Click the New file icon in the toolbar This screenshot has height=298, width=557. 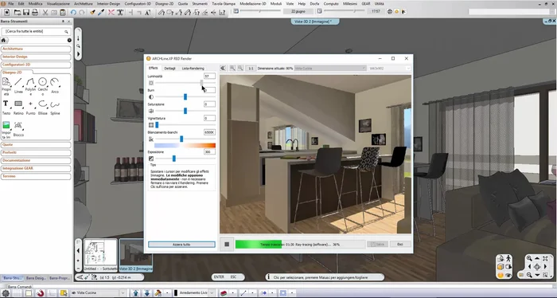click(6, 12)
